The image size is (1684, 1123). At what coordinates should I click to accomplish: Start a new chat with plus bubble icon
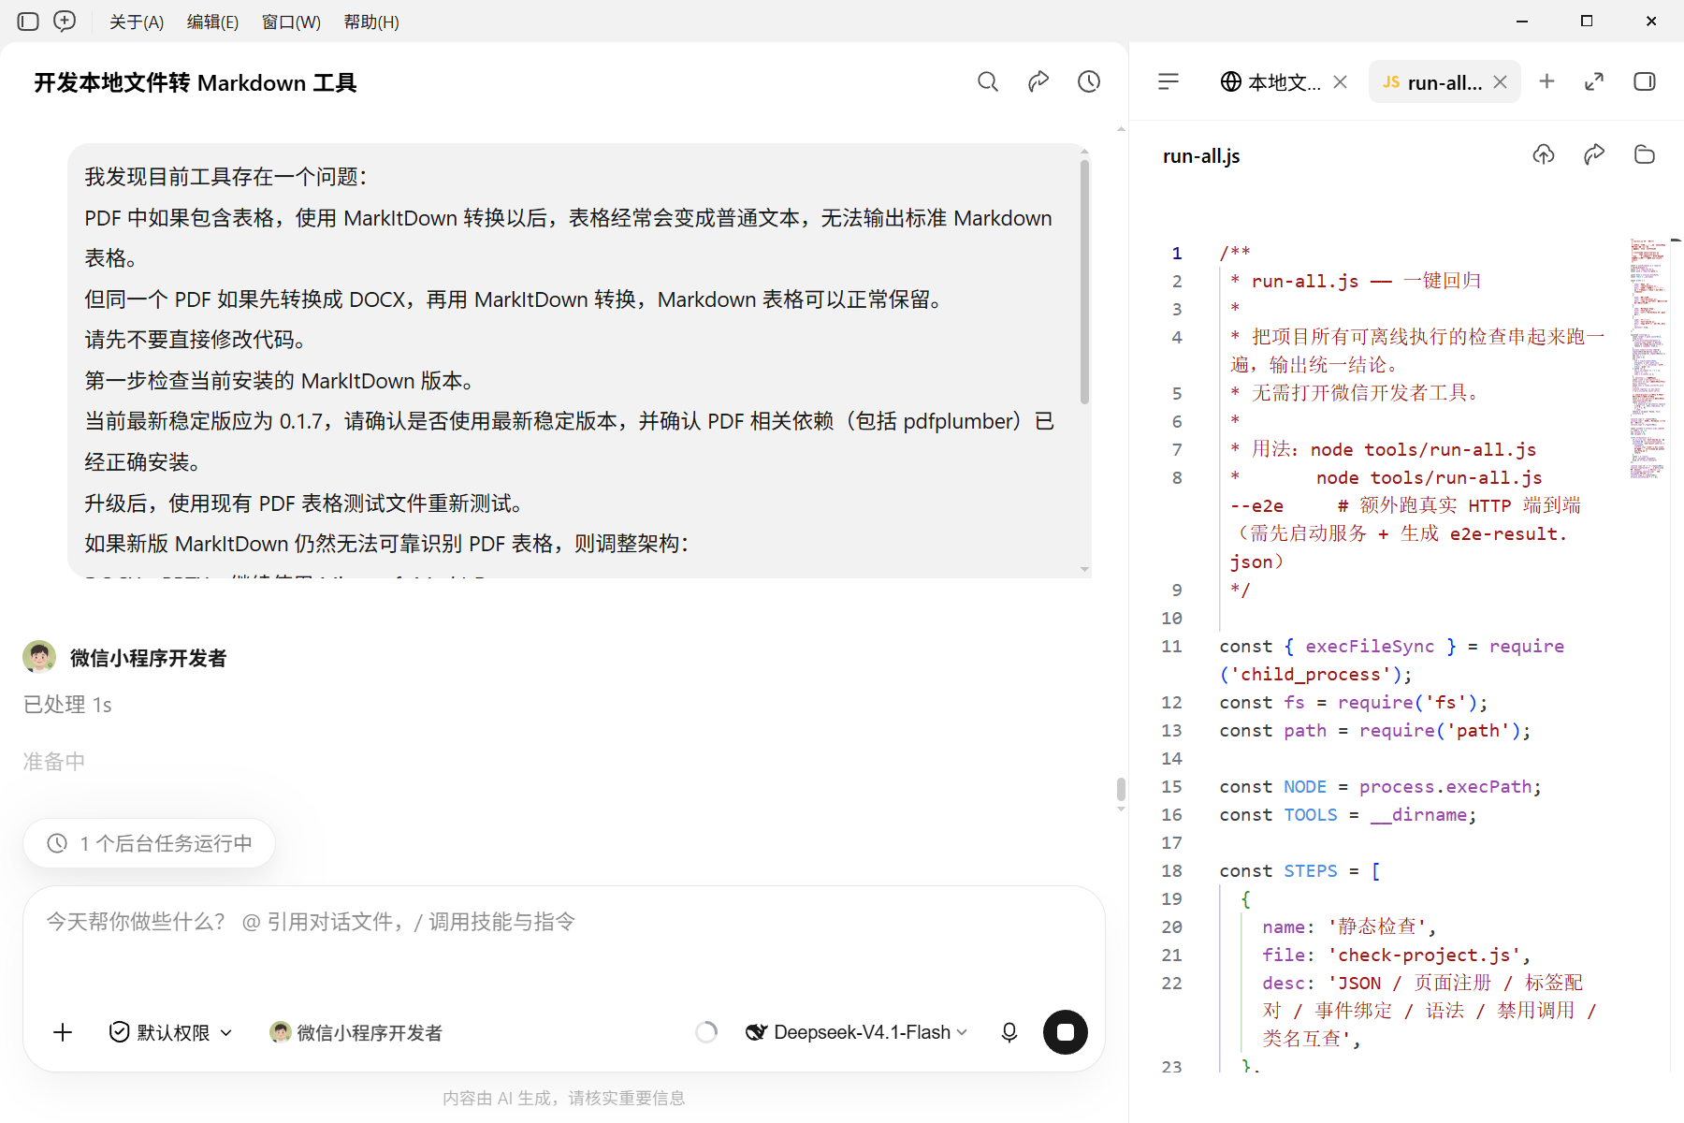tap(65, 22)
